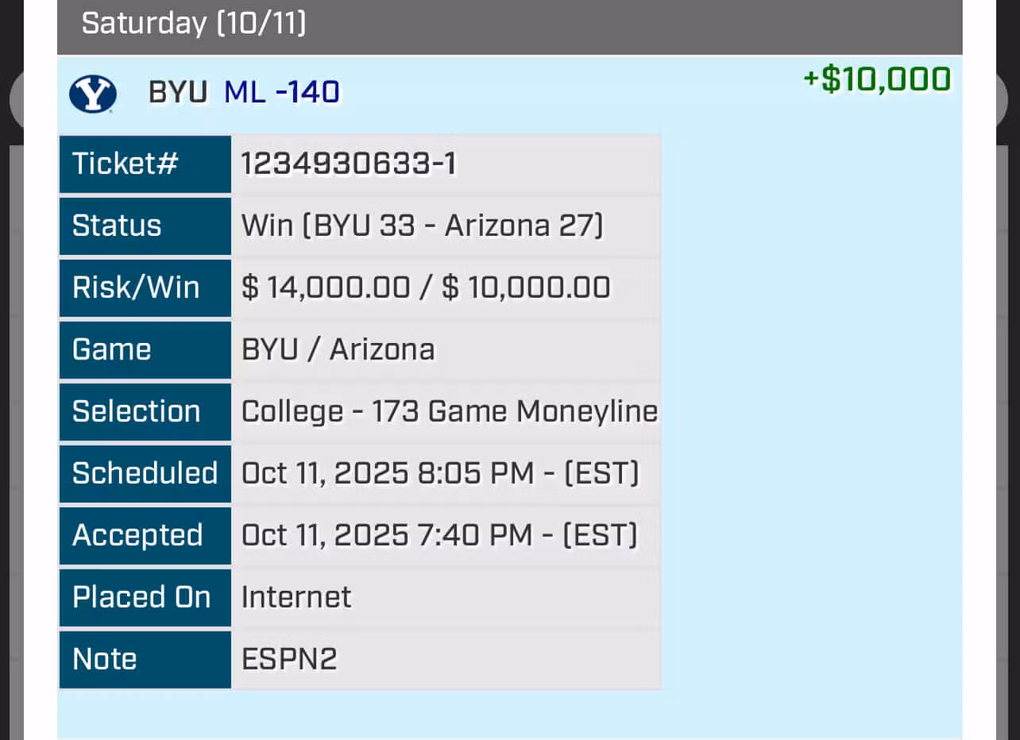Click the ESPN2 note value
Image resolution: width=1020 pixels, height=740 pixels.
[289, 659]
